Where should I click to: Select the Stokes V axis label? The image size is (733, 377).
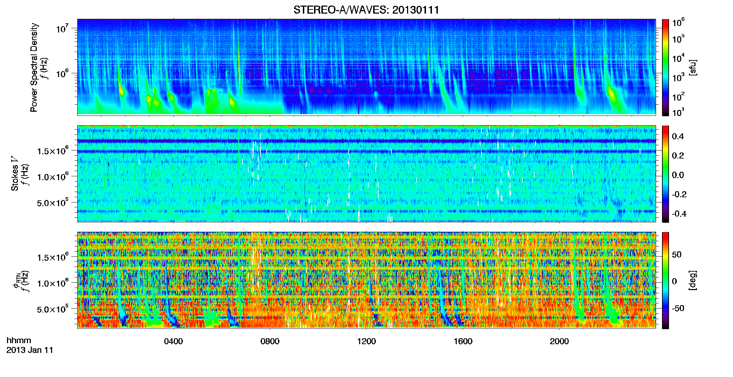(15, 173)
